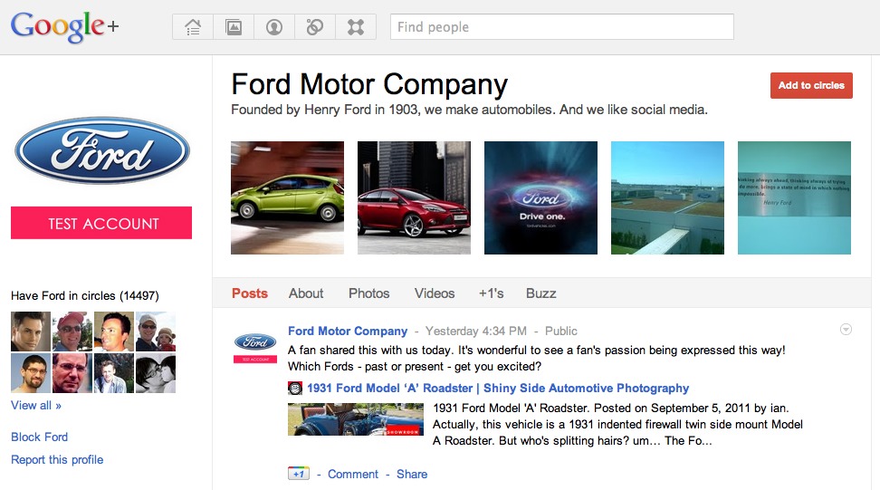The height and width of the screenshot is (490, 880).
Task: Switch to the Buzz tab
Action: [541, 293]
